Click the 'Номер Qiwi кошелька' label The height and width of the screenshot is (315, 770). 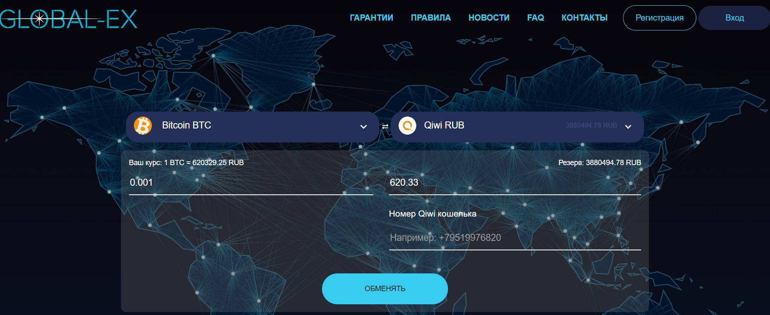tap(433, 214)
